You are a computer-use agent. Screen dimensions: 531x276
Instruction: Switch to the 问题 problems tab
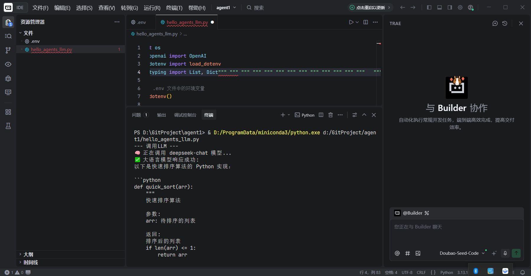coord(140,115)
